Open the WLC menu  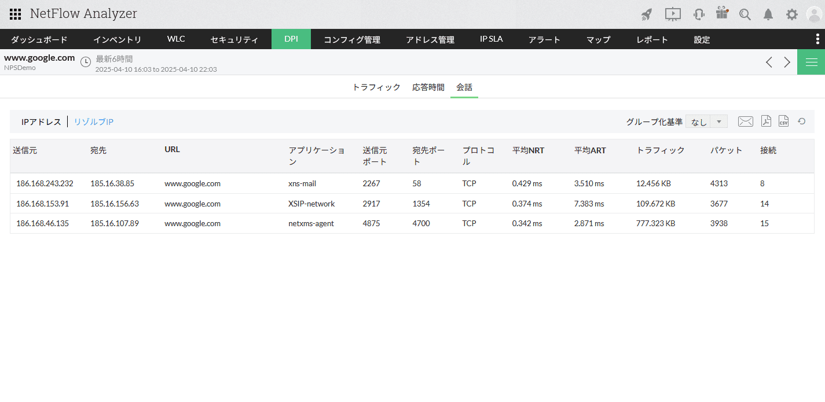click(x=176, y=39)
